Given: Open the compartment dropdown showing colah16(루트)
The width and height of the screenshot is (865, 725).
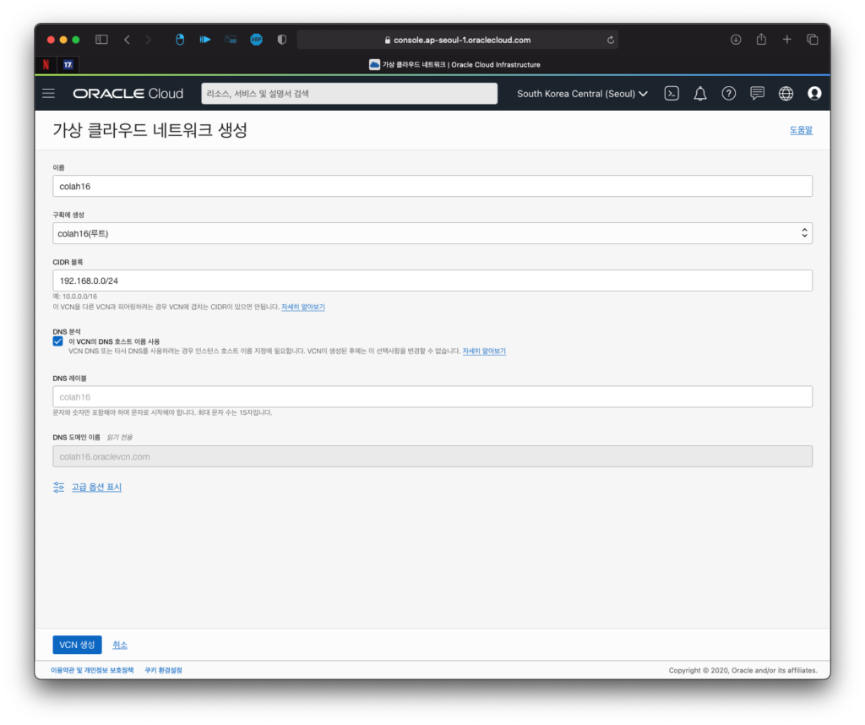Looking at the screenshot, I should pyautogui.click(x=432, y=233).
